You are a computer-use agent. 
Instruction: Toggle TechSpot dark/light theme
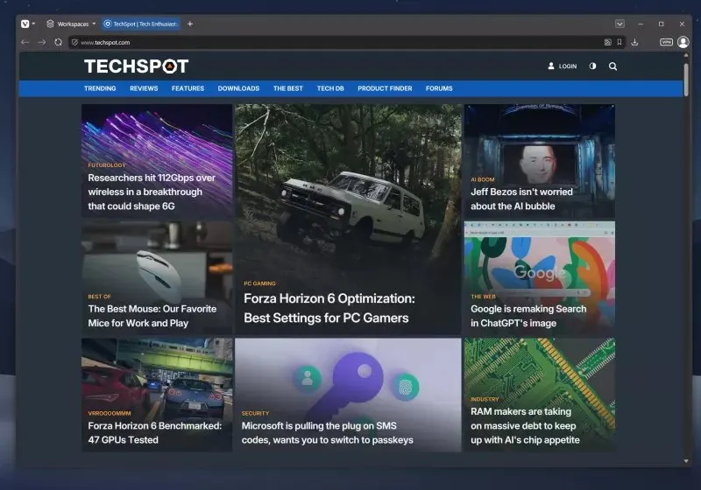coord(592,66)
